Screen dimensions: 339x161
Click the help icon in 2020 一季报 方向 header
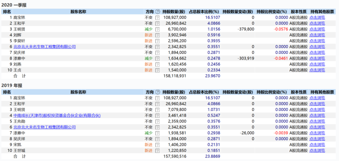[x=158, y=12]
